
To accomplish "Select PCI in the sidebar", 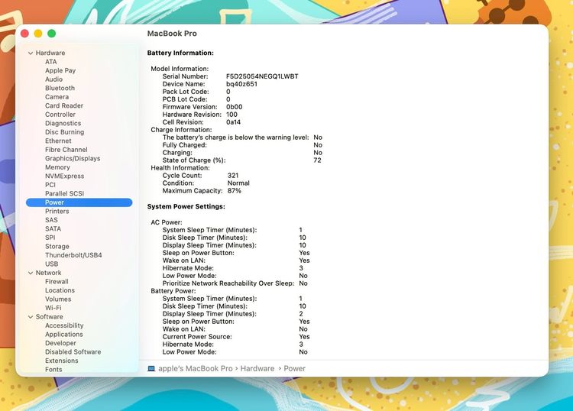I will (50, 185).
